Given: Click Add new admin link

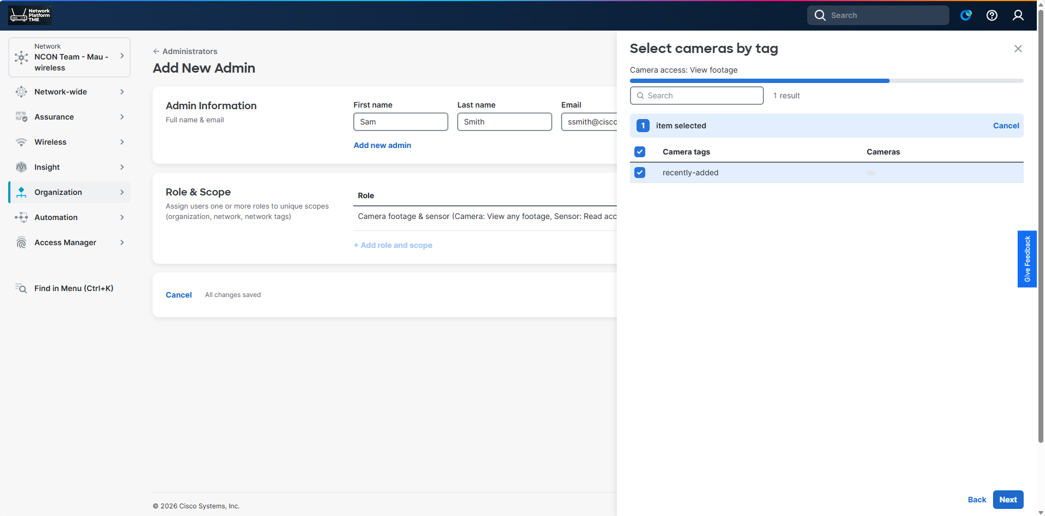Looking at the screenshot, I should pos(382,145).
